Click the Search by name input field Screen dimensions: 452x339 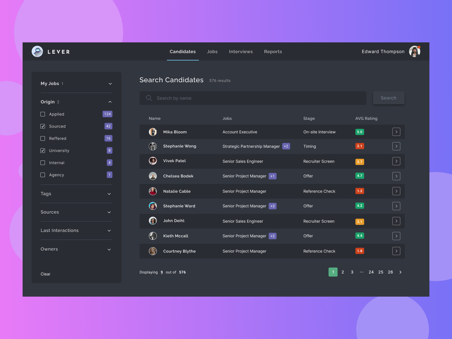[x=240, y=98]
